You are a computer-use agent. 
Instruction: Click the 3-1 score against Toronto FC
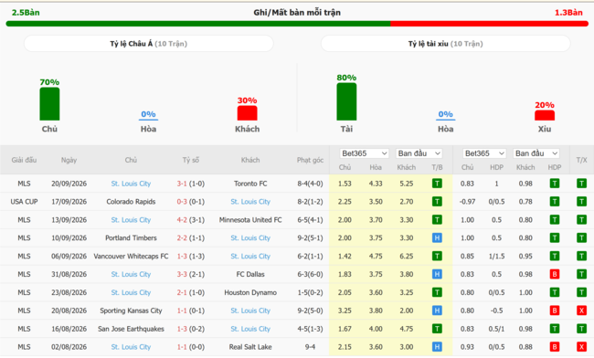(x=182, y=184)
